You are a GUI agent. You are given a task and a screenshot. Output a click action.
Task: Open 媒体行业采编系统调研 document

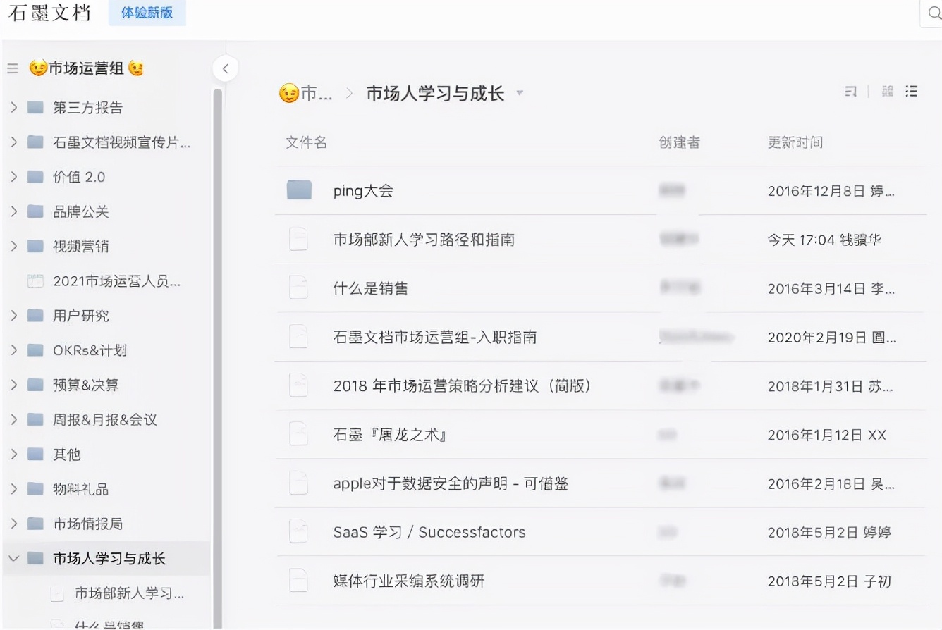(x=409, y=581)
